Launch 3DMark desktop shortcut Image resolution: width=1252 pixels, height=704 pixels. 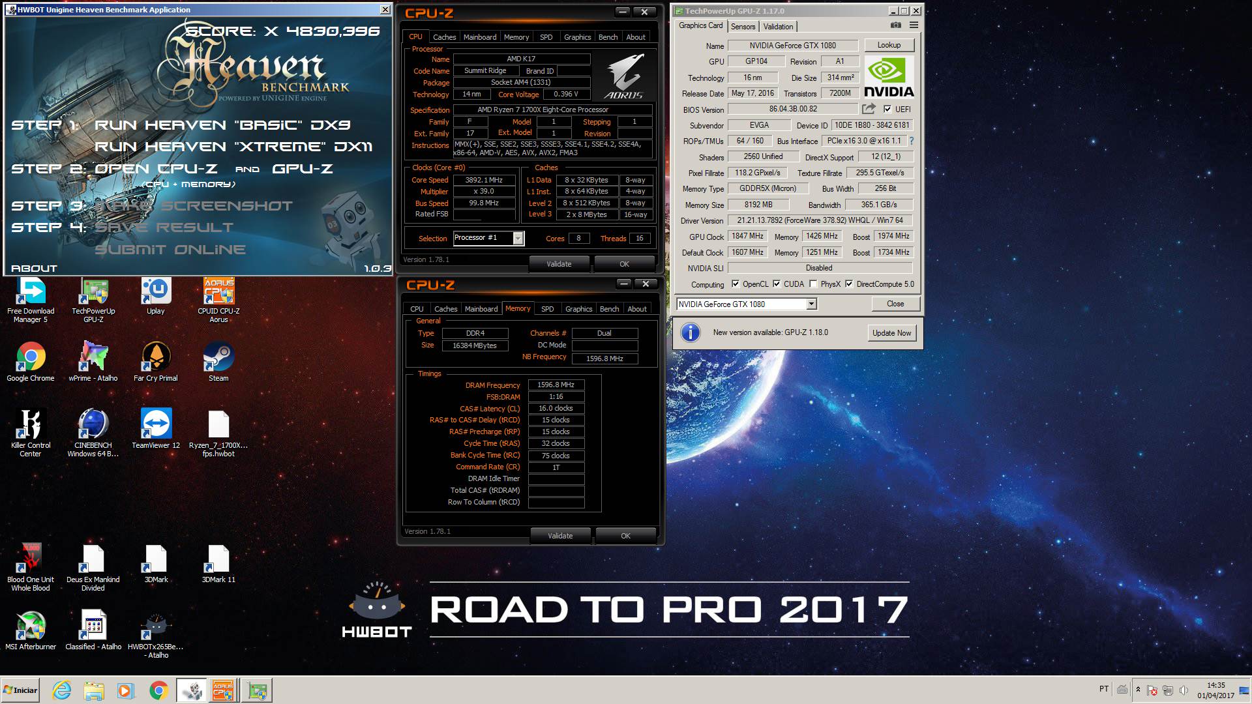[x=156, y=564]
